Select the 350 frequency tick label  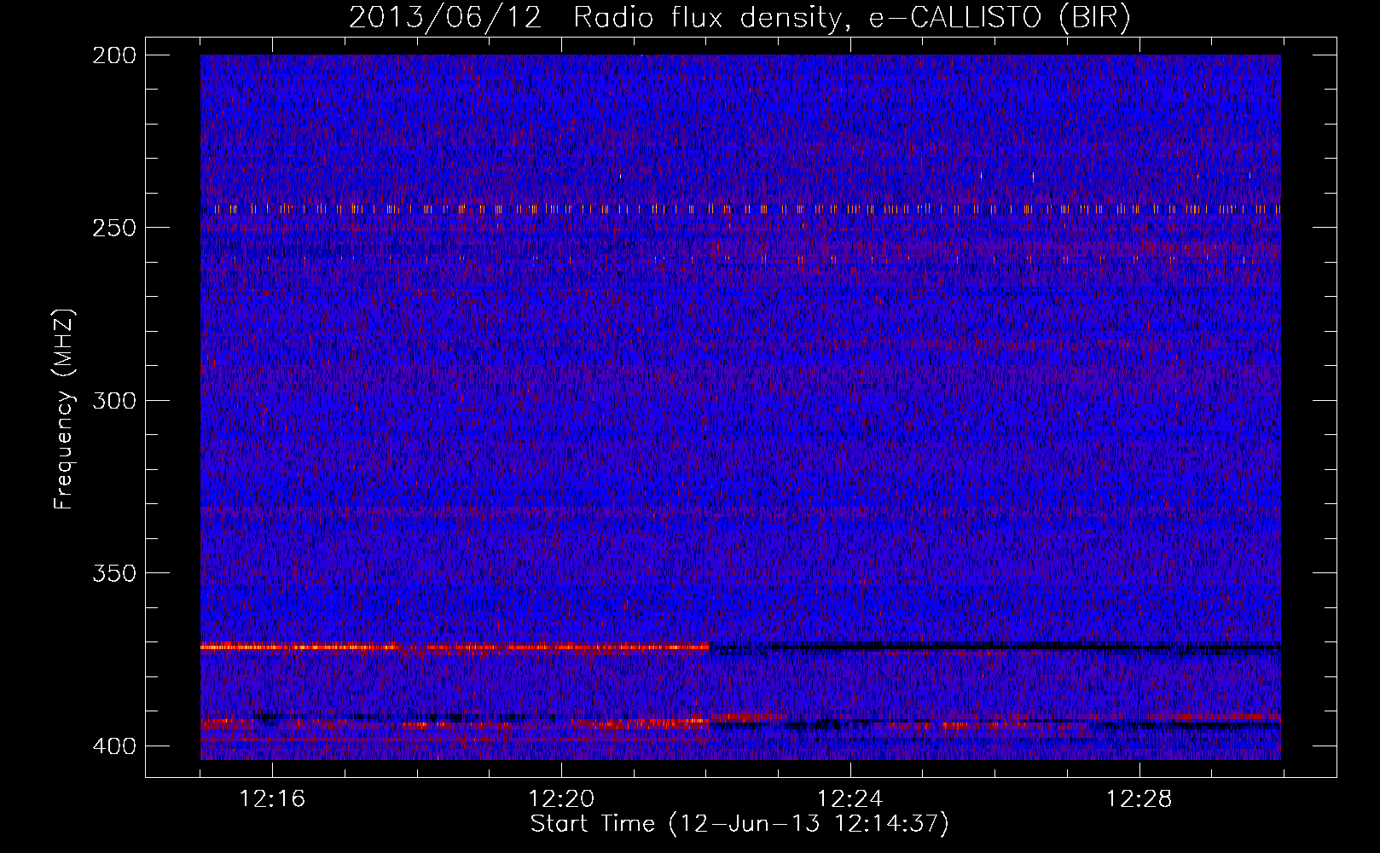(x=113, y=573)
